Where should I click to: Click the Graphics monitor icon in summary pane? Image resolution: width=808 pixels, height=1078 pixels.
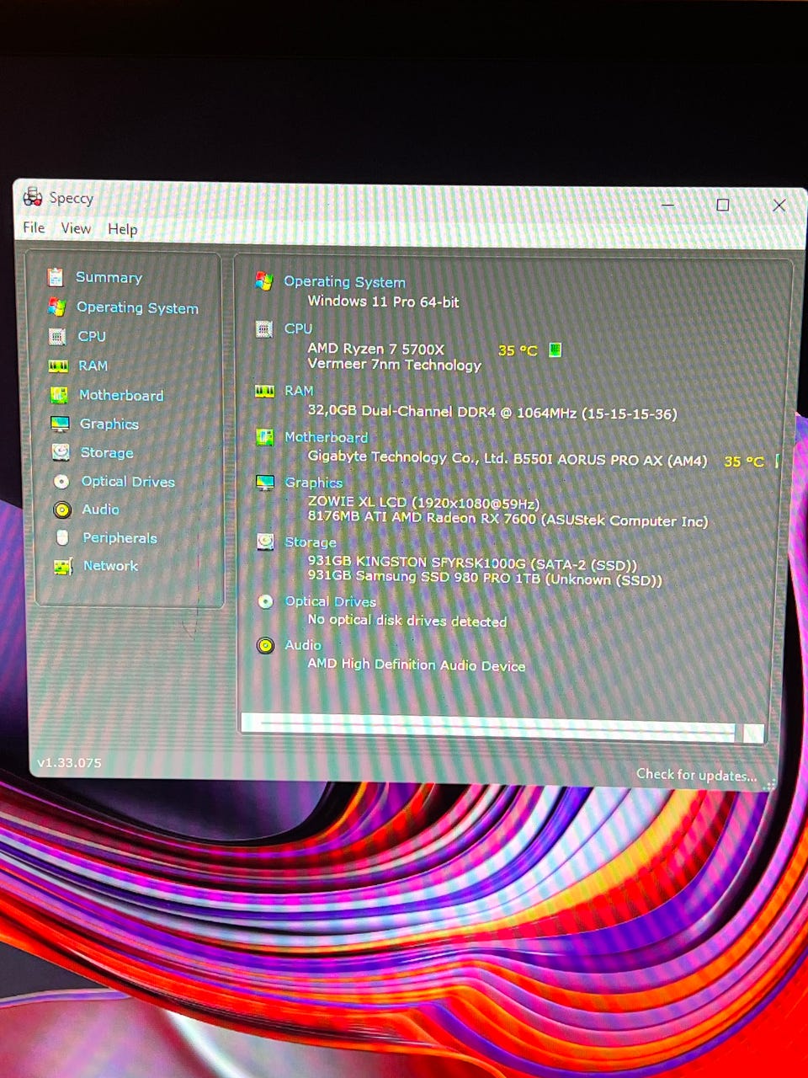[265, 483]
